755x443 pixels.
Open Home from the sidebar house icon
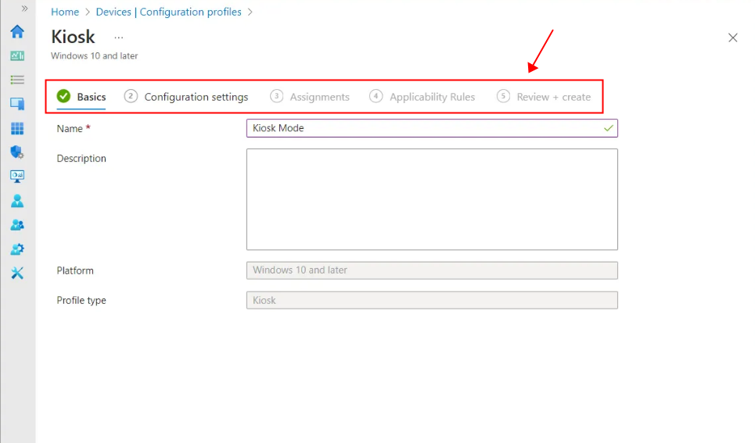(x=17, y=32)
